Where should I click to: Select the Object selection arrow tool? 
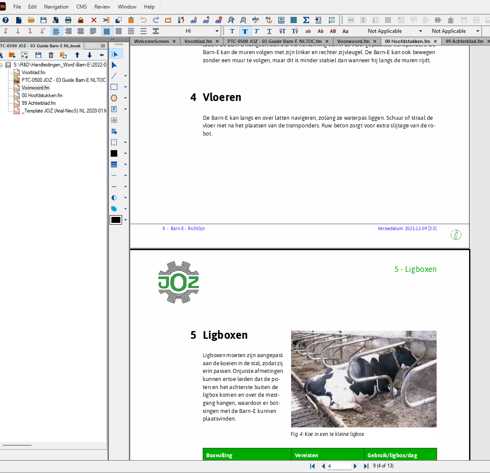coord(114,64)
